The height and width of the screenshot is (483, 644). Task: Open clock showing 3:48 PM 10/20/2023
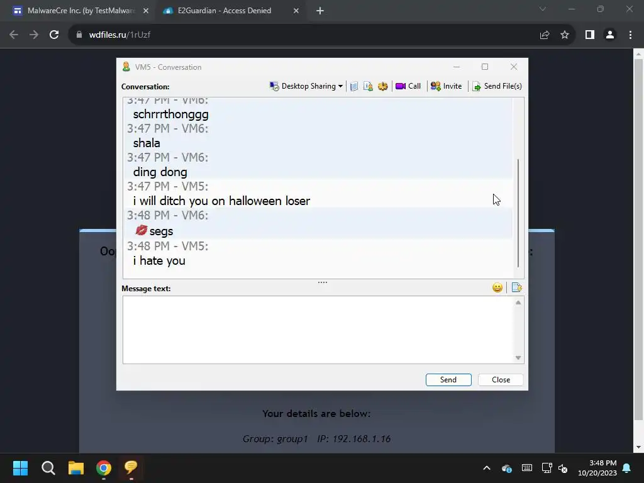(597, 468)
